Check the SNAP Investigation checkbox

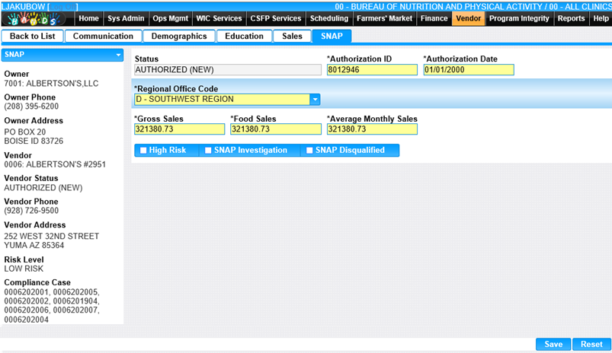point(208,151)
